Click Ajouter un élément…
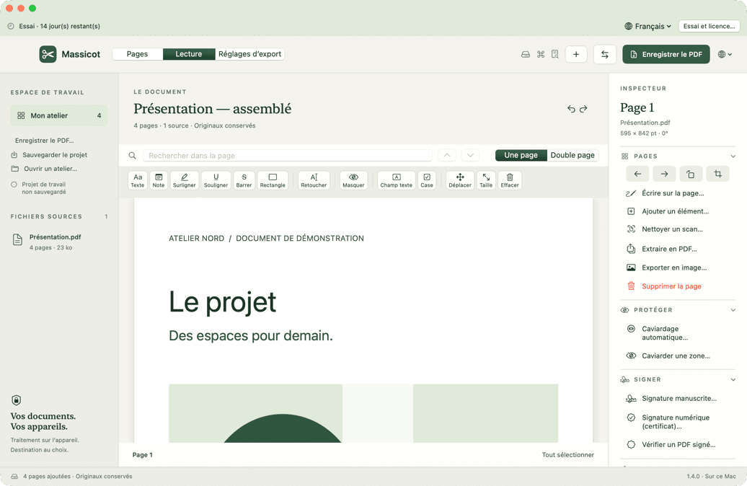The width and height of the screenshot is (747, 486). click(668, 211)
